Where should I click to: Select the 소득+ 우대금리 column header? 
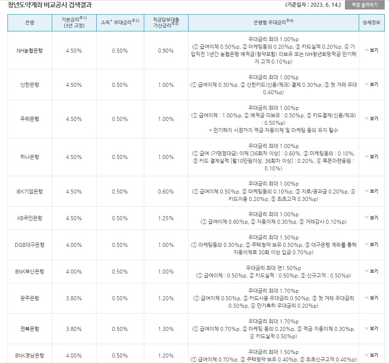click(x=120, y=22)
